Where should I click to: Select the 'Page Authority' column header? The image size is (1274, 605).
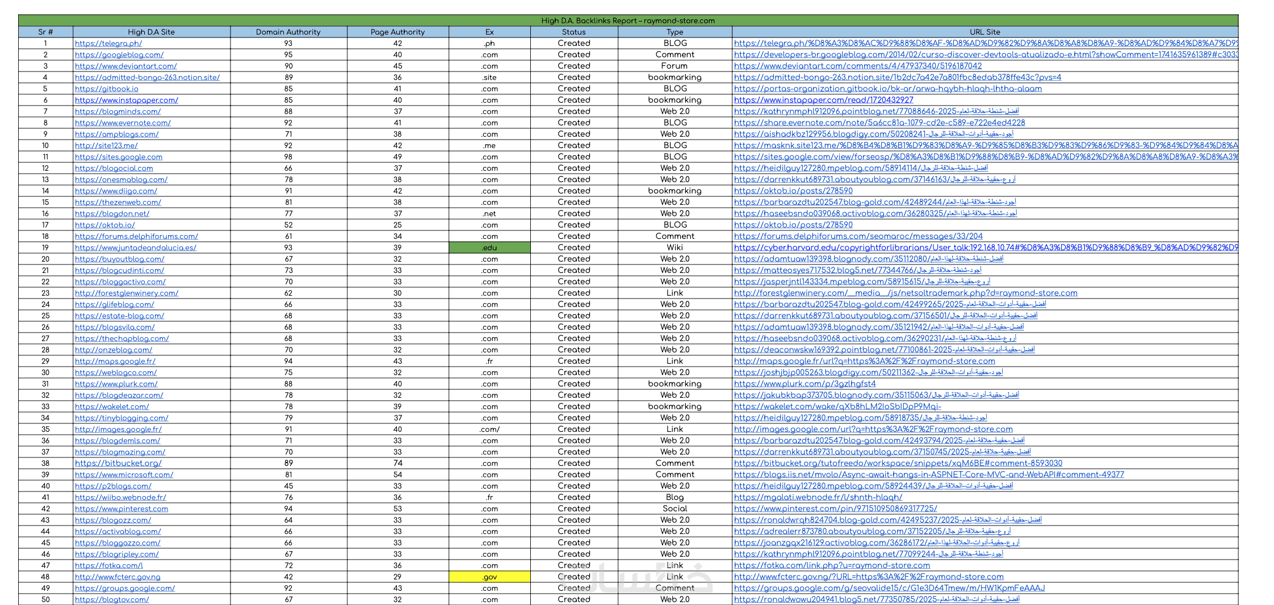397,32
